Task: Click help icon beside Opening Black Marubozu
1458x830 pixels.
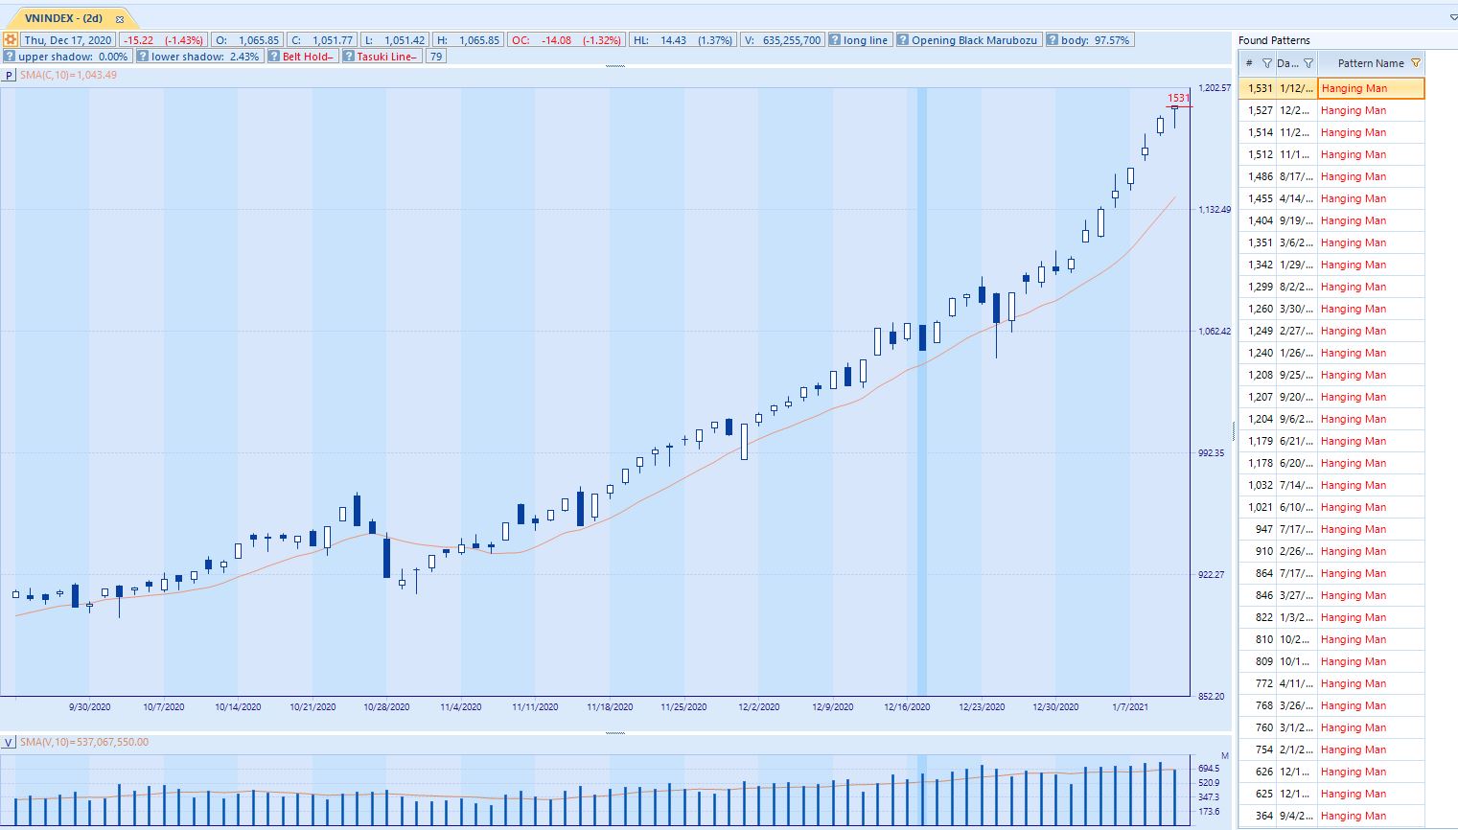Action: click(903, 40)
